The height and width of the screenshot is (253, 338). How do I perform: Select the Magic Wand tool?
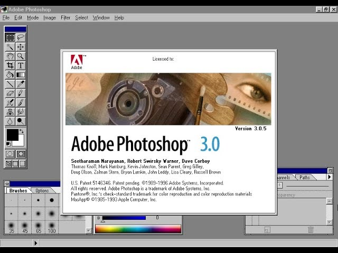click(10, 47)
